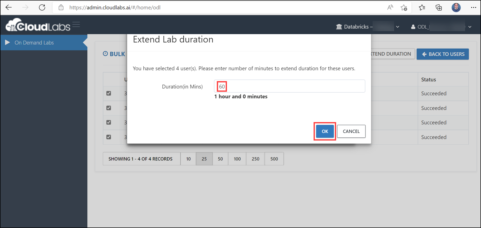The width and height of the screenshot is (481, 228).
Task: Click the EXTEND DURATION button behind dialog
Action: coord(393,54)
